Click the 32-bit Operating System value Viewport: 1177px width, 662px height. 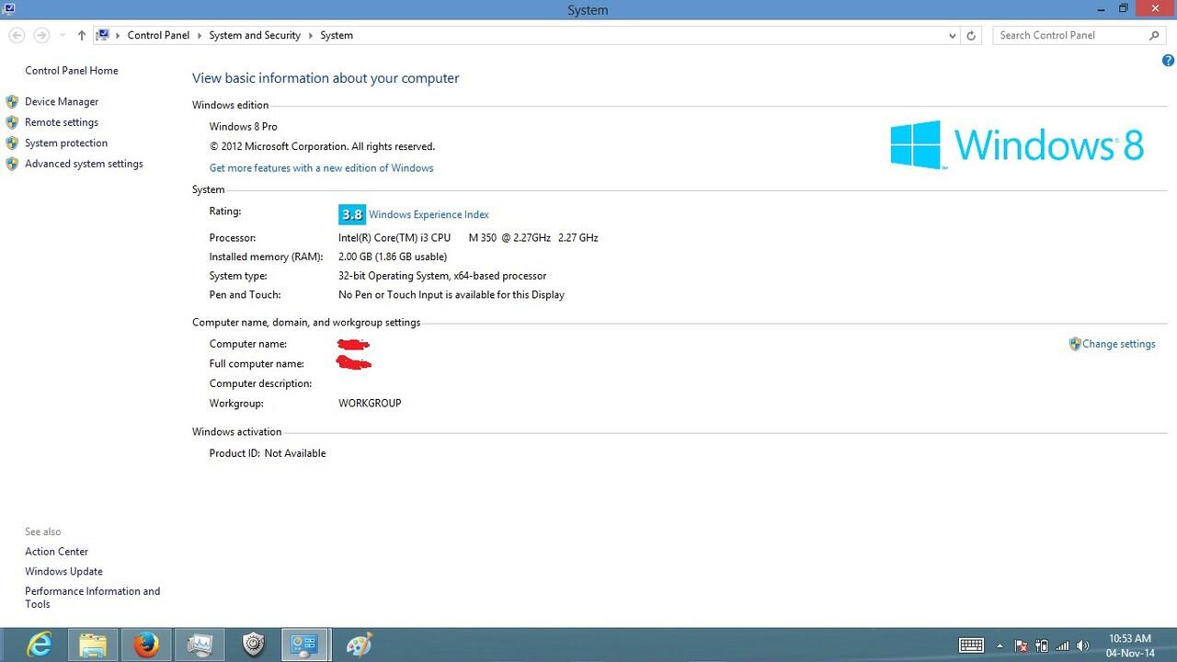[x=442, y=276]
